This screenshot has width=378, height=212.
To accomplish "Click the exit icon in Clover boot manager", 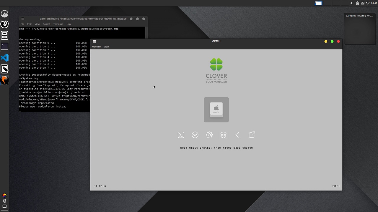I will tap(252, 135).
